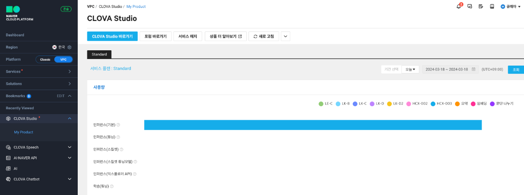The height and width of the screenshot is (195, 524).
Task: Click 서비스 해지 button
Action: tap(188, 36)
